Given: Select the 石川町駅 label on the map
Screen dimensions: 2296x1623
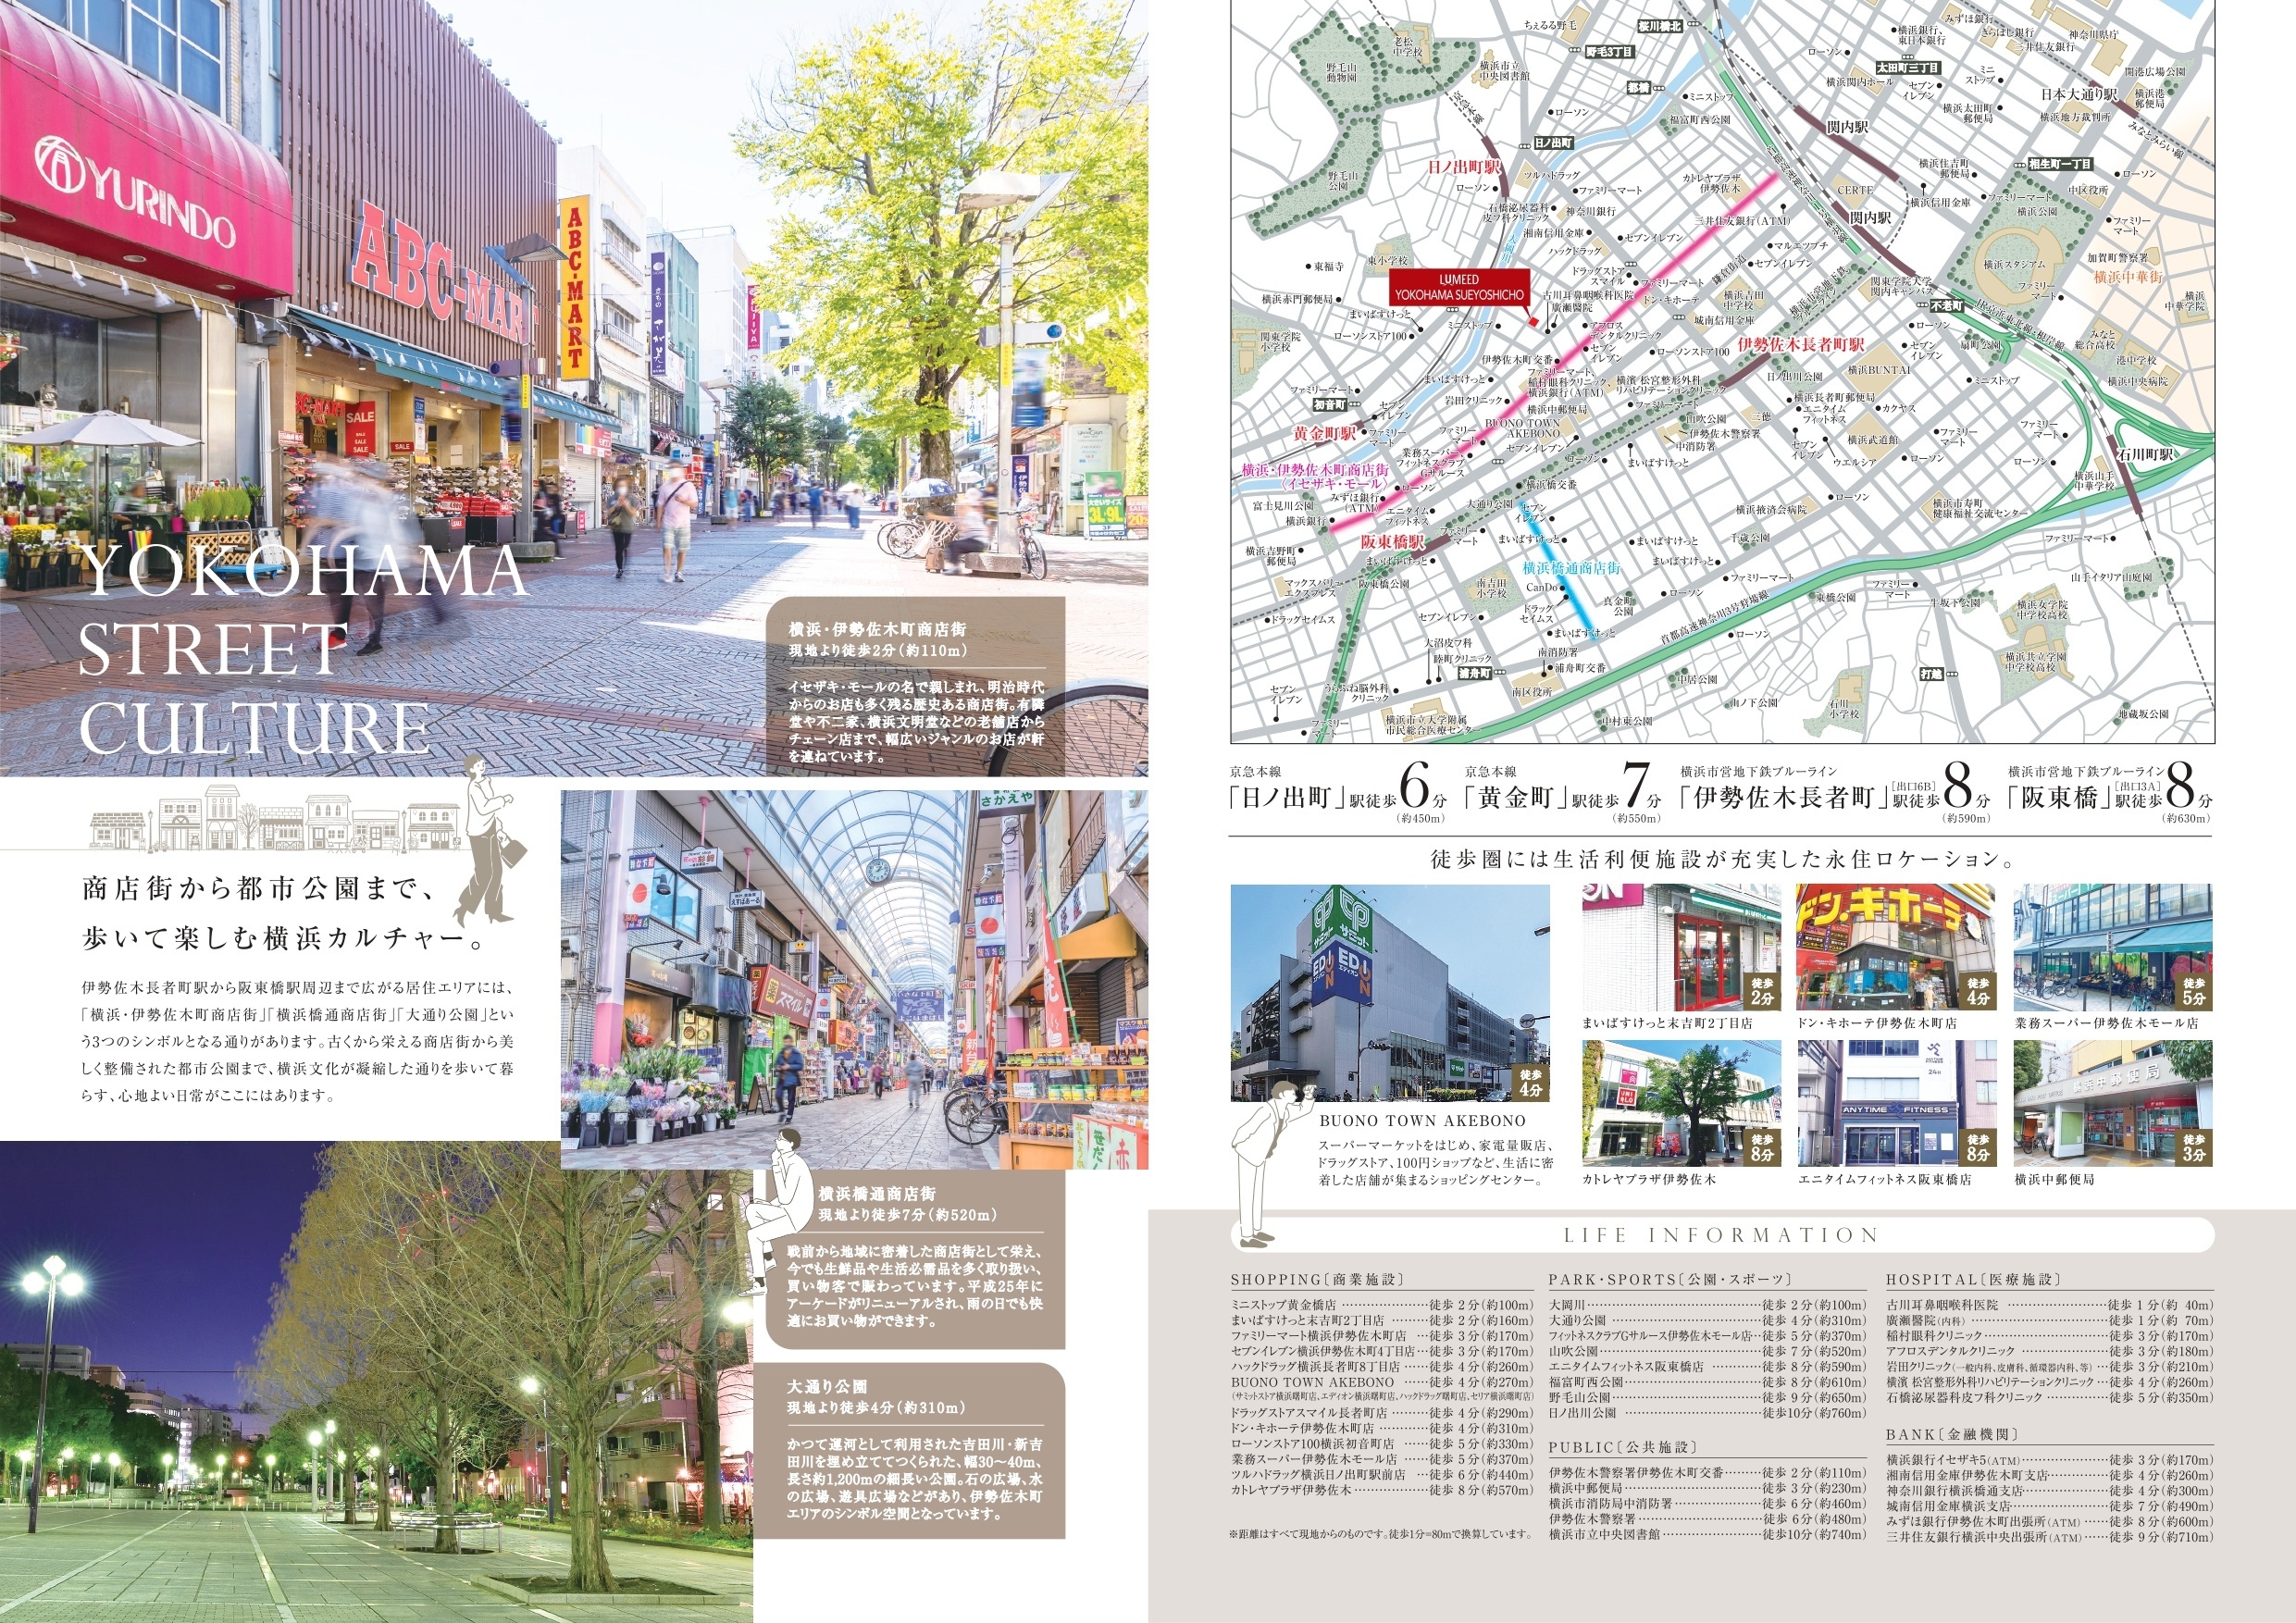Looking at the screenshot, I should pos(2145,454).
